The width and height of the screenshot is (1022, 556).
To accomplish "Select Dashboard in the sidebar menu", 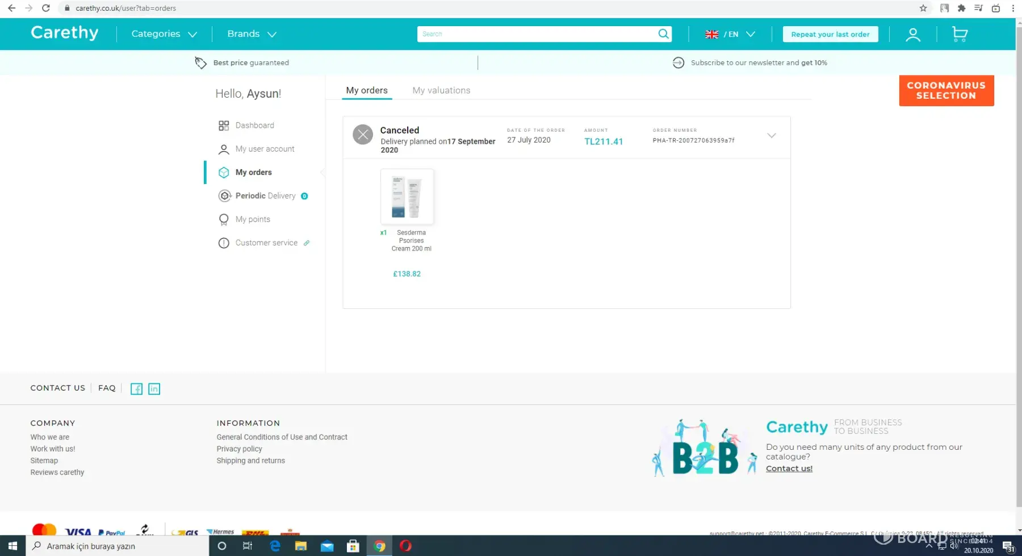I will pyautogui.click(x=254, y=126).
